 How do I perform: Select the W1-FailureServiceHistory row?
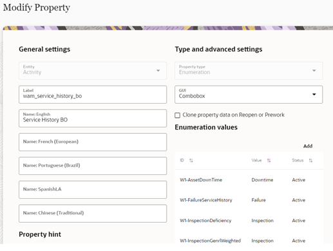(249, 200)
